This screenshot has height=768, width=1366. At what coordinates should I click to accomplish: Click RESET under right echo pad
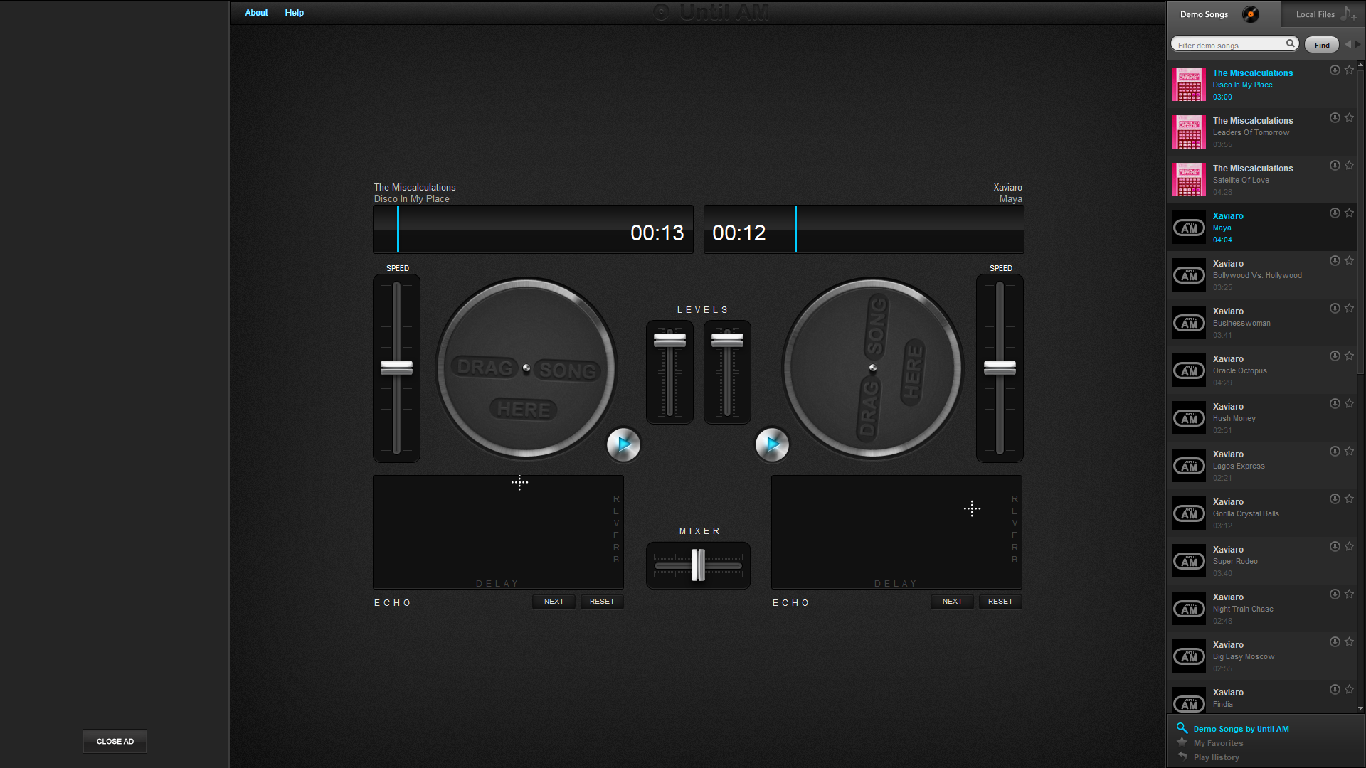click(x=1000, y=602)
